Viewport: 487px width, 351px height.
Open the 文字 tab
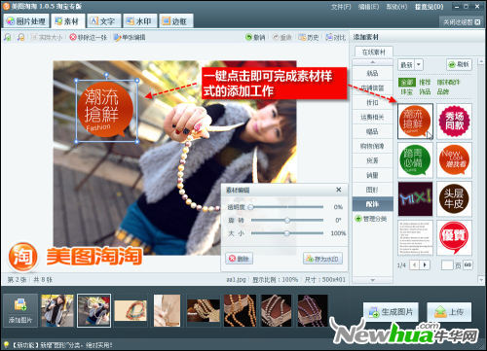pyautogui.click(x=103, y=21)
